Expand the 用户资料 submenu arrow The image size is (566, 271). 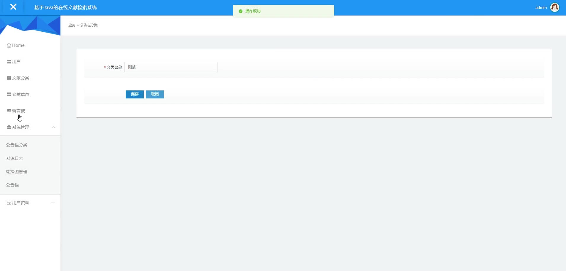pos(53,203)
